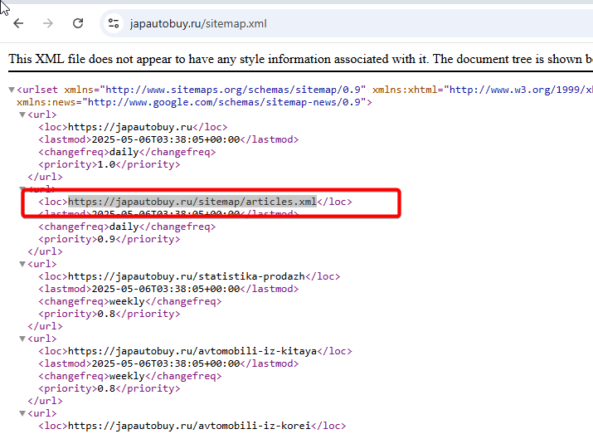593x434 pixels.
Task: Select the avtomobili-iz-kitaya URL text
Action: 192,351
